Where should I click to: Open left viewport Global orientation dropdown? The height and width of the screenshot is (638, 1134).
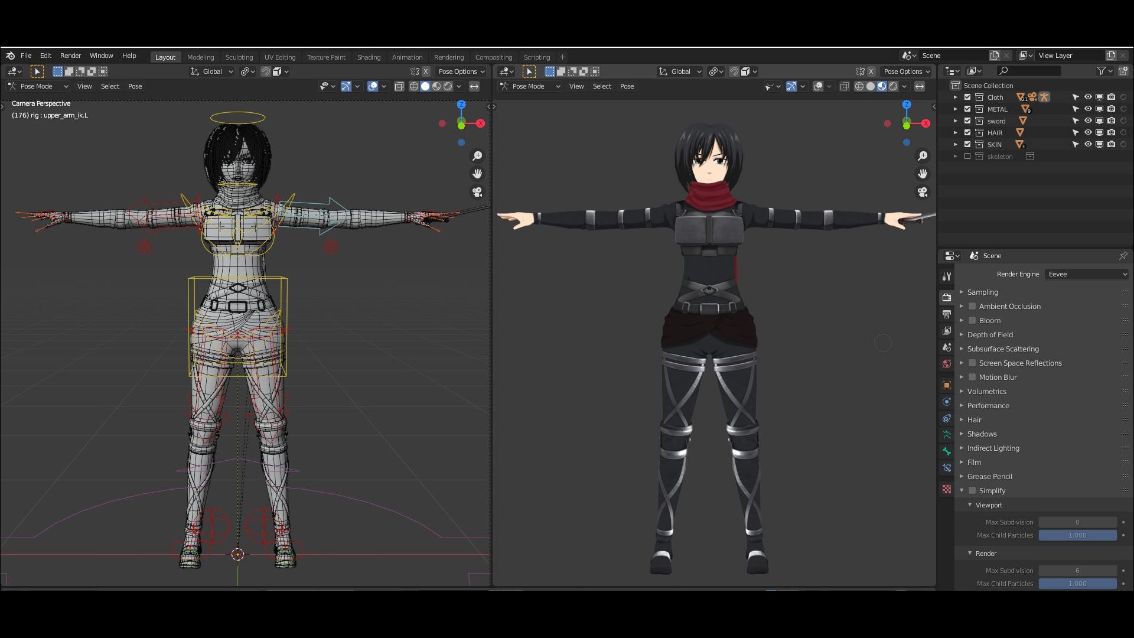tap(211, 71)
